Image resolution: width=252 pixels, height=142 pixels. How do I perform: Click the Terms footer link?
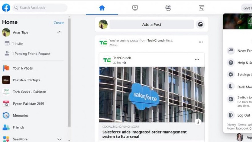[242, 125]
